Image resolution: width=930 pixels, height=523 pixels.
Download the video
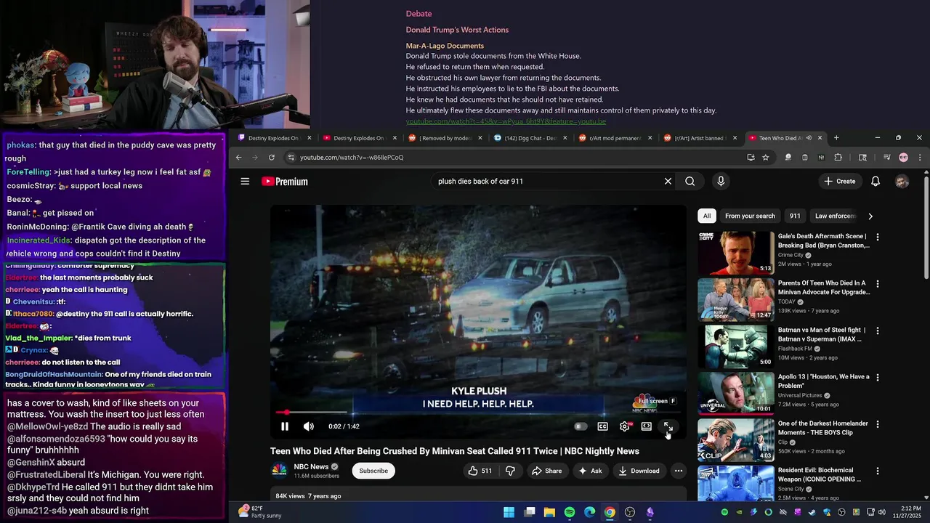click(639, 471)
